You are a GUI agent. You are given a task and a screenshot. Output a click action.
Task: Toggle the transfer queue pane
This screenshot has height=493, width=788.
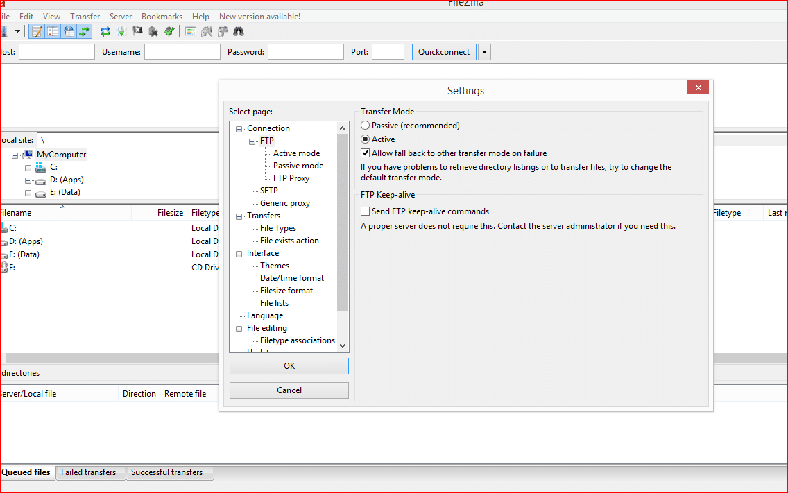click(84, 31)
